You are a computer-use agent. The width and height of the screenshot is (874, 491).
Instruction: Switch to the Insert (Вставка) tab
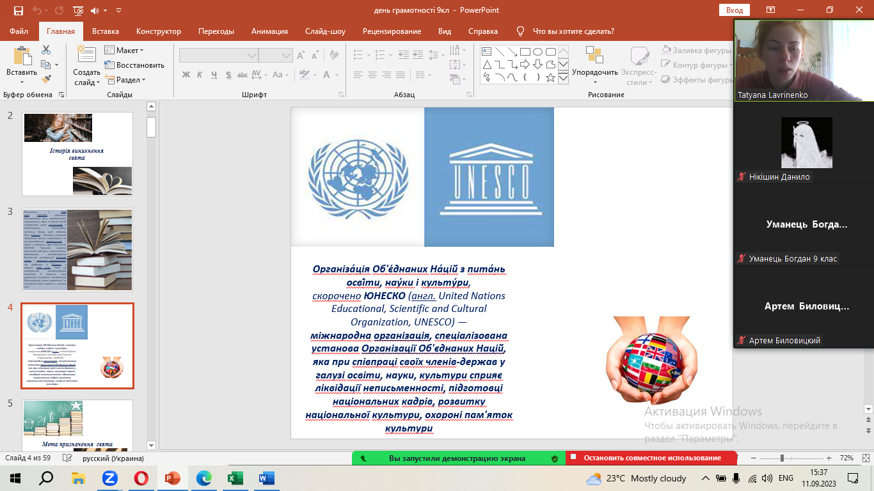point(106,31)
